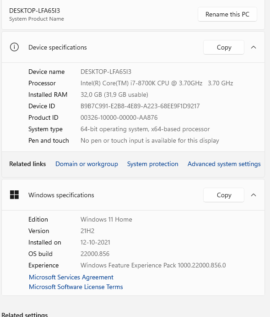Click the Related links label
This screenshot has height=317, width=270.
tap(27, 164)
